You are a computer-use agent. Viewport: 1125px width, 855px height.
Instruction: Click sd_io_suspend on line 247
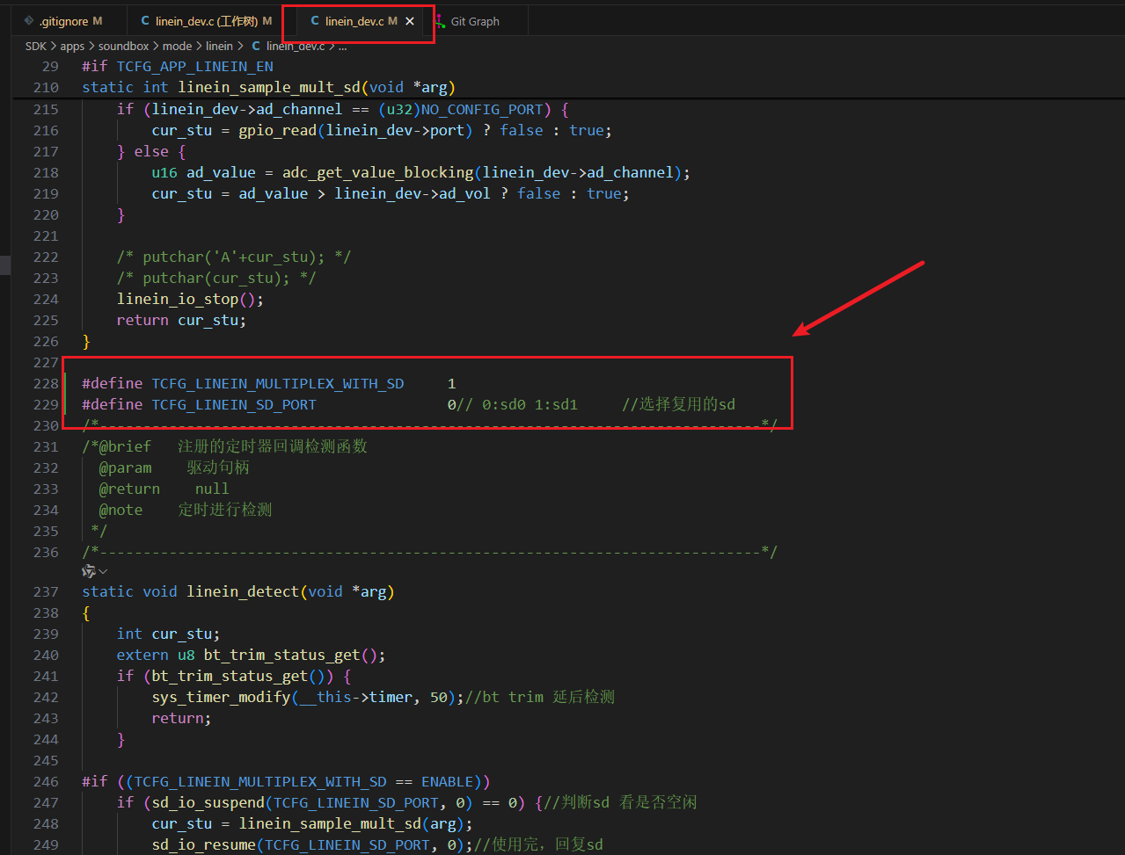(208, 802)
